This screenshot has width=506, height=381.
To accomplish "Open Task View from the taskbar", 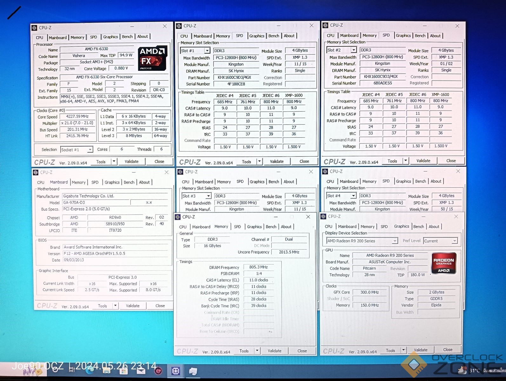I will (x=72, y=370).
